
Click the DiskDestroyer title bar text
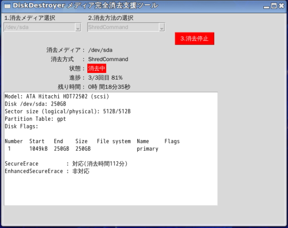point(85,6)
